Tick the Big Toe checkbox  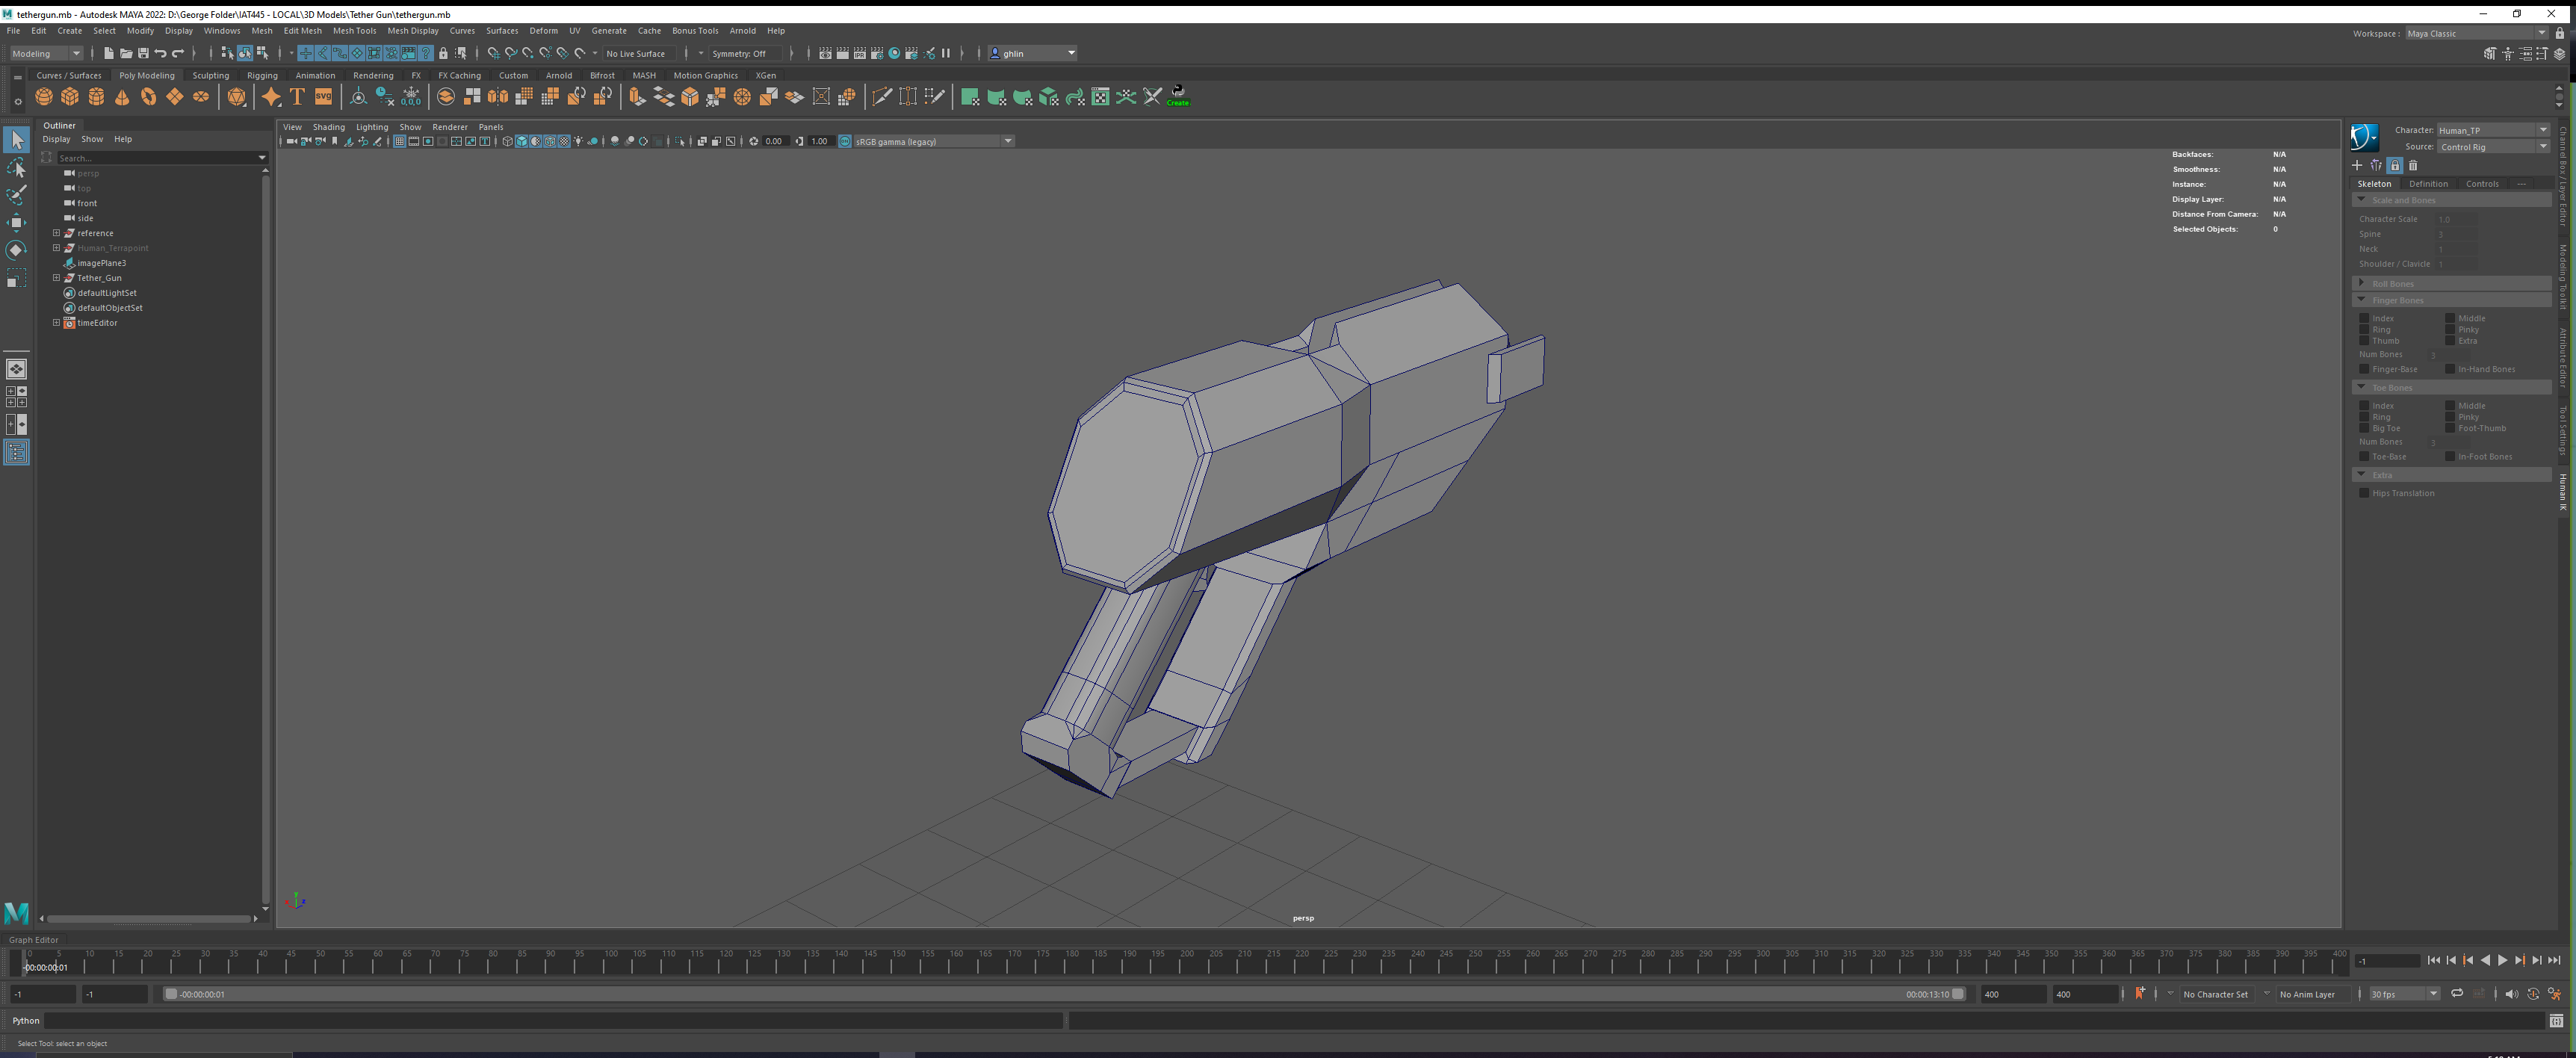pos(2364,428)
